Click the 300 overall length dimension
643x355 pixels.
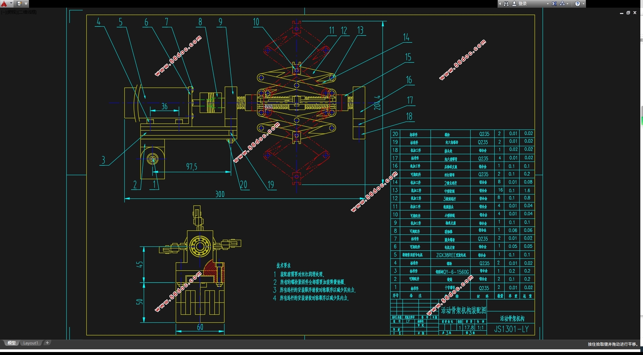pos(220,194)
